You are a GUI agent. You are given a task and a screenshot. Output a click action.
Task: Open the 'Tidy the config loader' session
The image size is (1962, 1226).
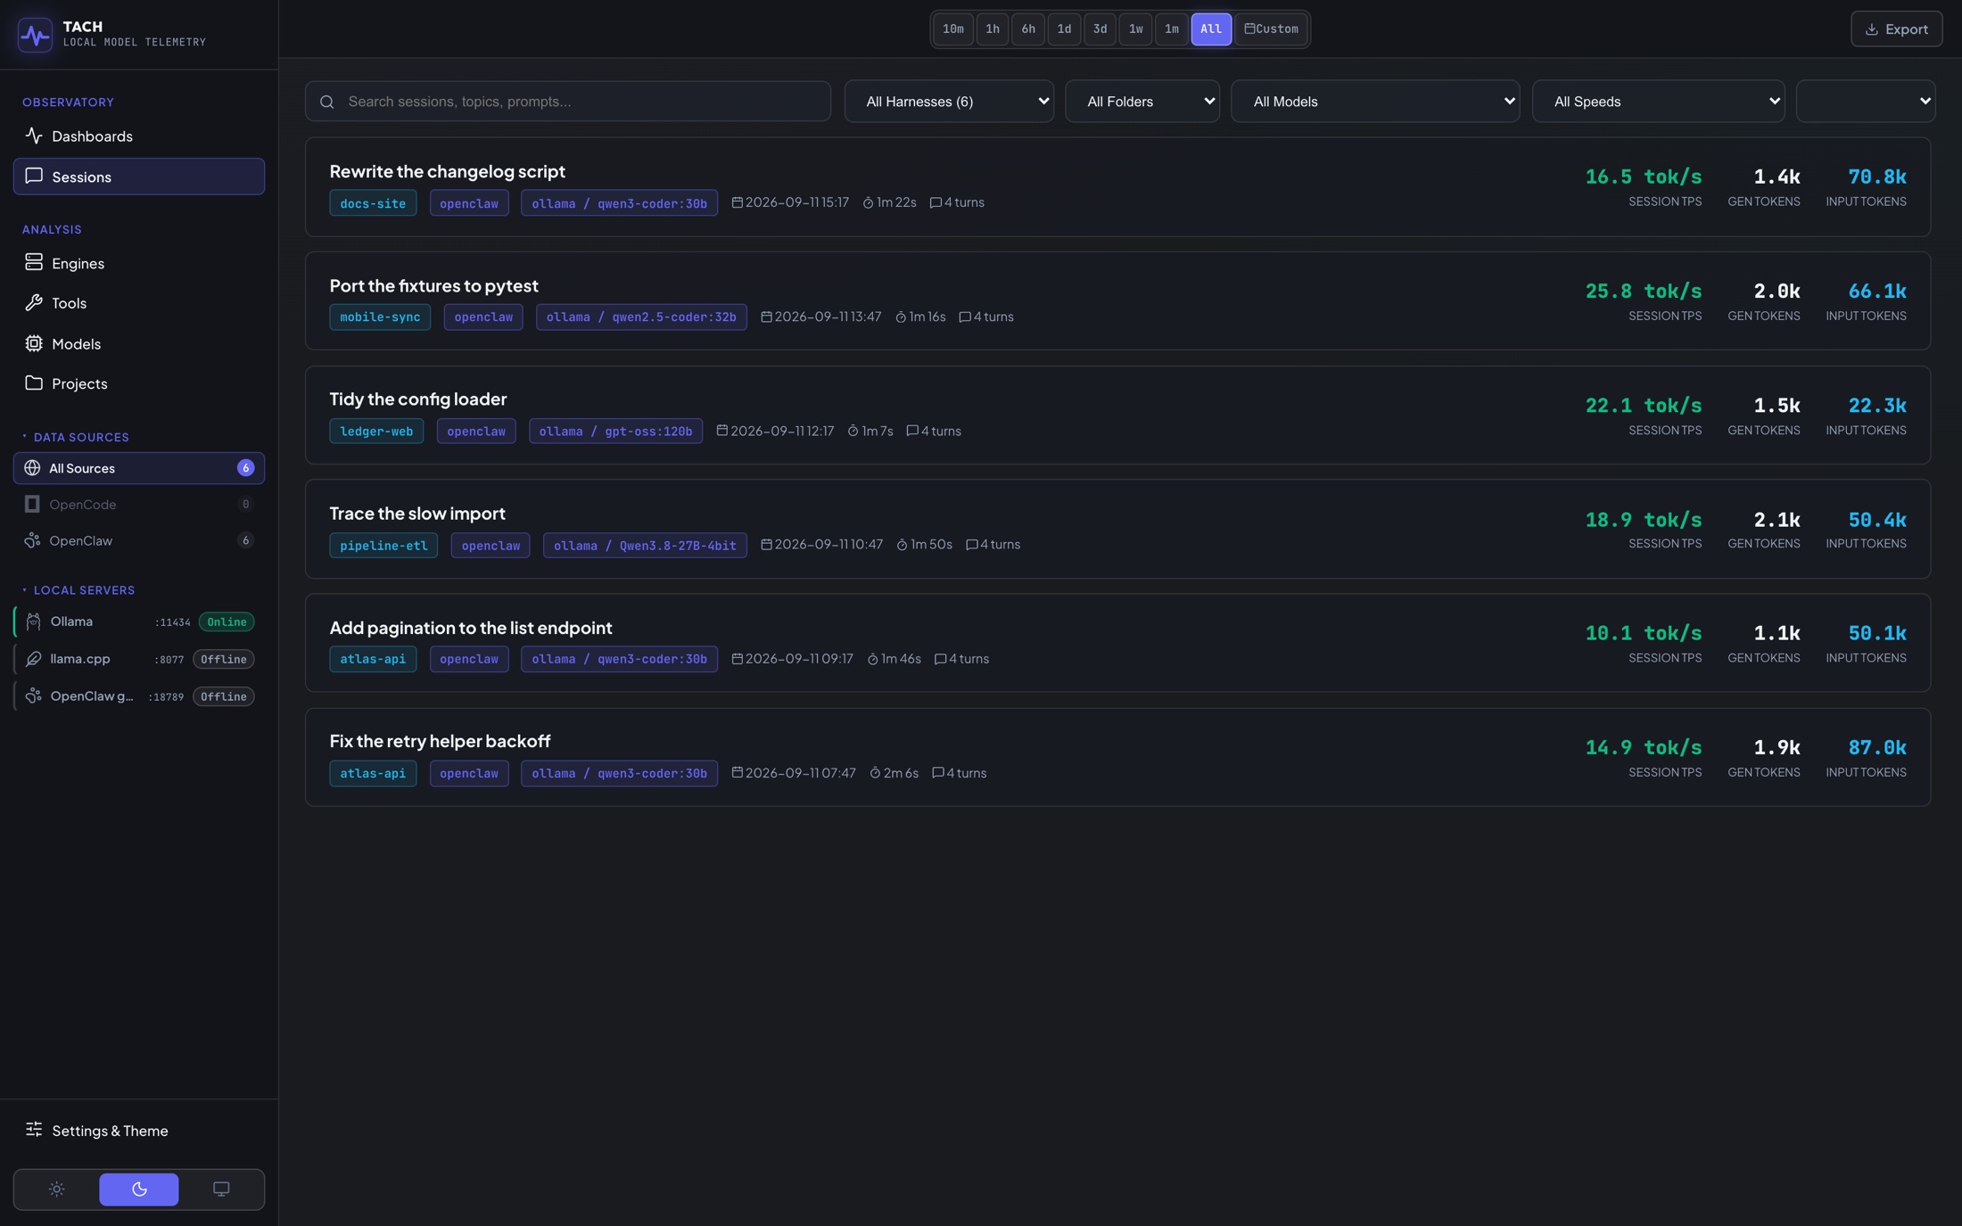[1117, 416]
